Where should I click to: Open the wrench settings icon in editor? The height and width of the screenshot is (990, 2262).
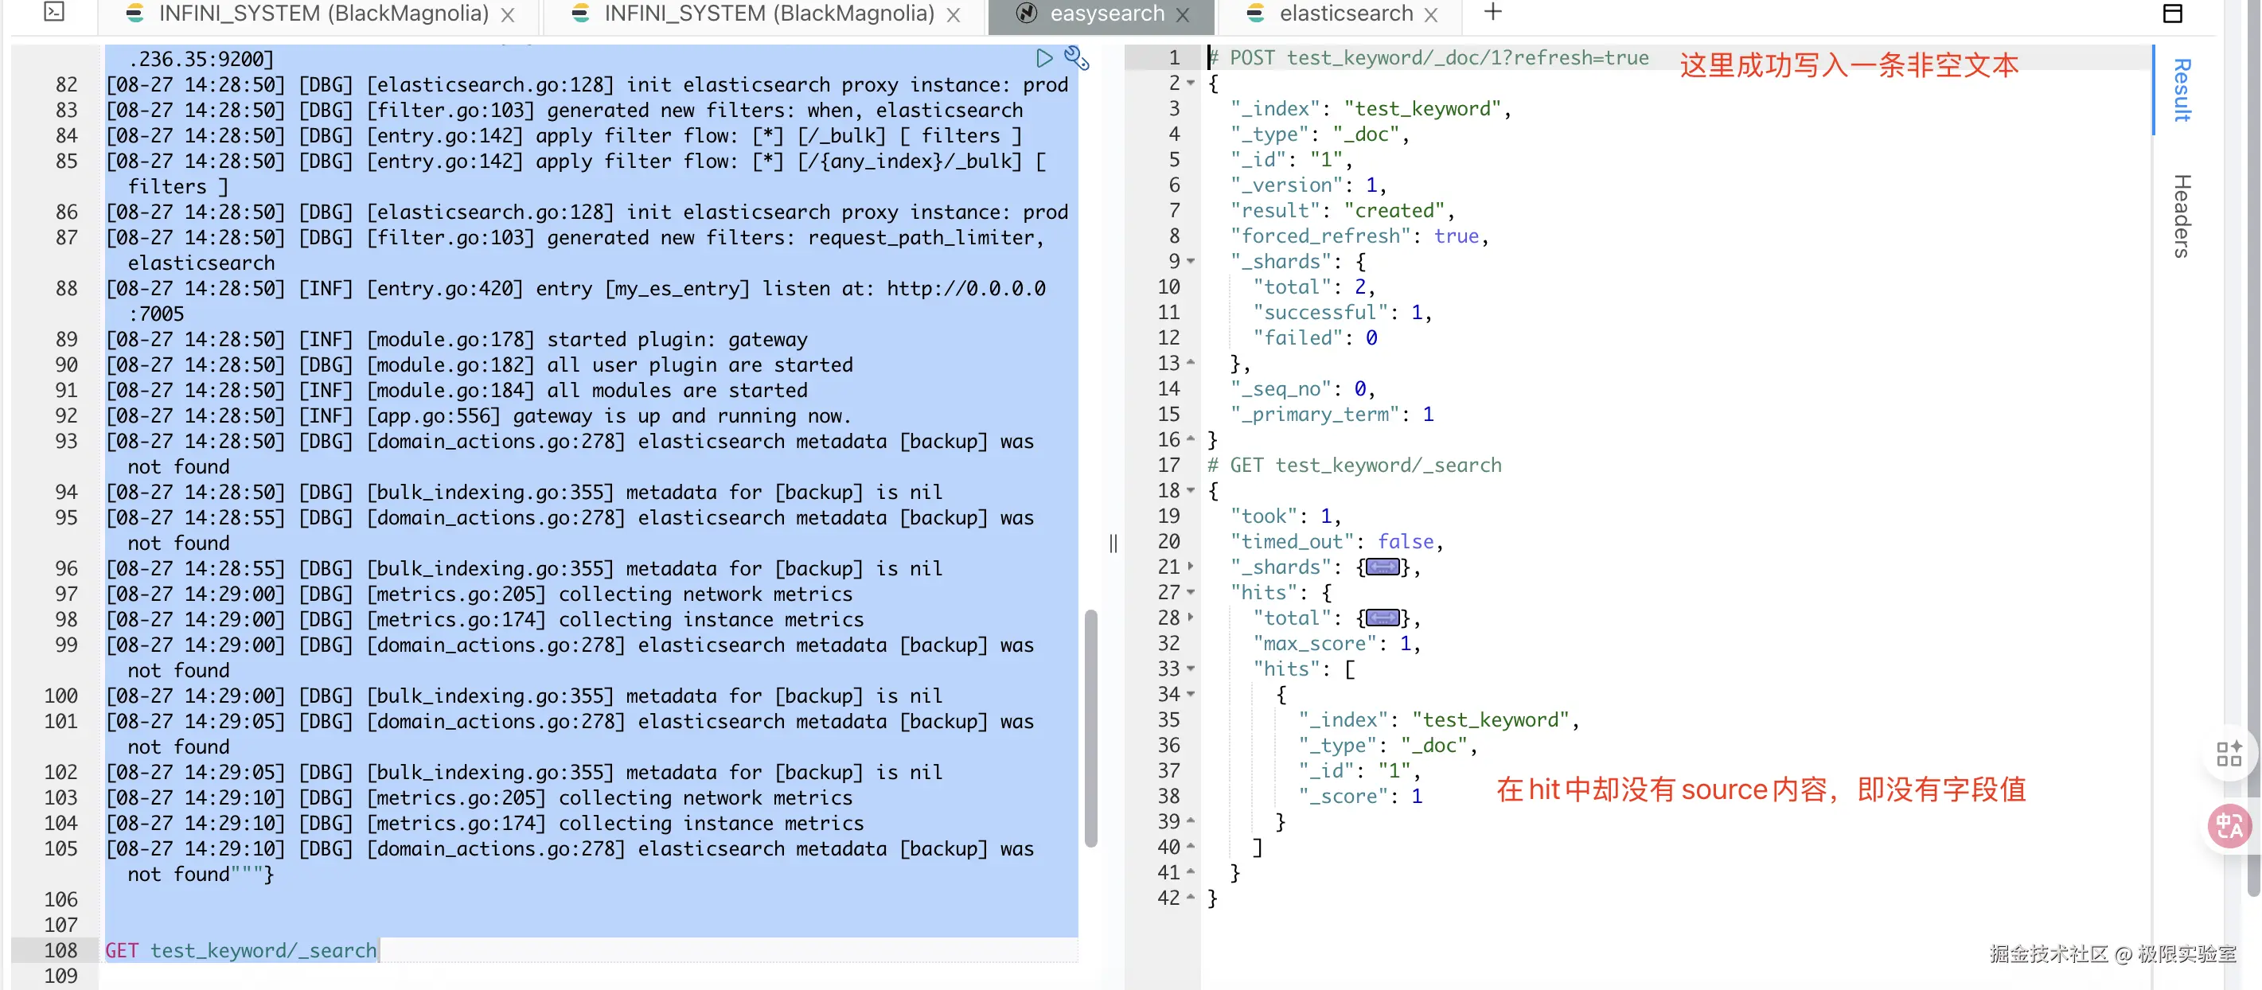tap(1075, 58)
